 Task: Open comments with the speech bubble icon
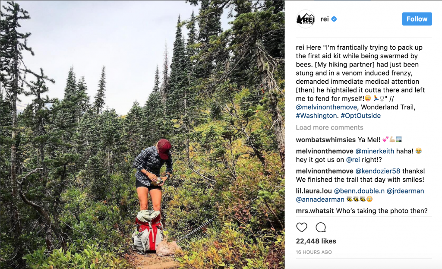tap(320, 228)
